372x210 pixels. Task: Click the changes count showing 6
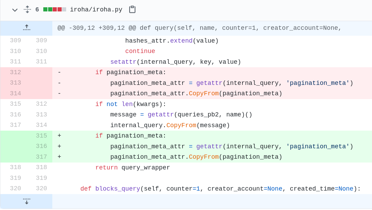tap(37, 10)
